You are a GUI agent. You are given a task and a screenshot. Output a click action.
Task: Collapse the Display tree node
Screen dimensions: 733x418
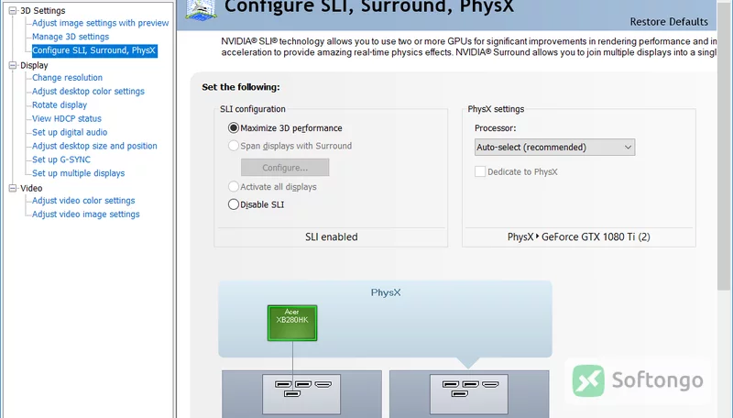(x=13, y=65)
